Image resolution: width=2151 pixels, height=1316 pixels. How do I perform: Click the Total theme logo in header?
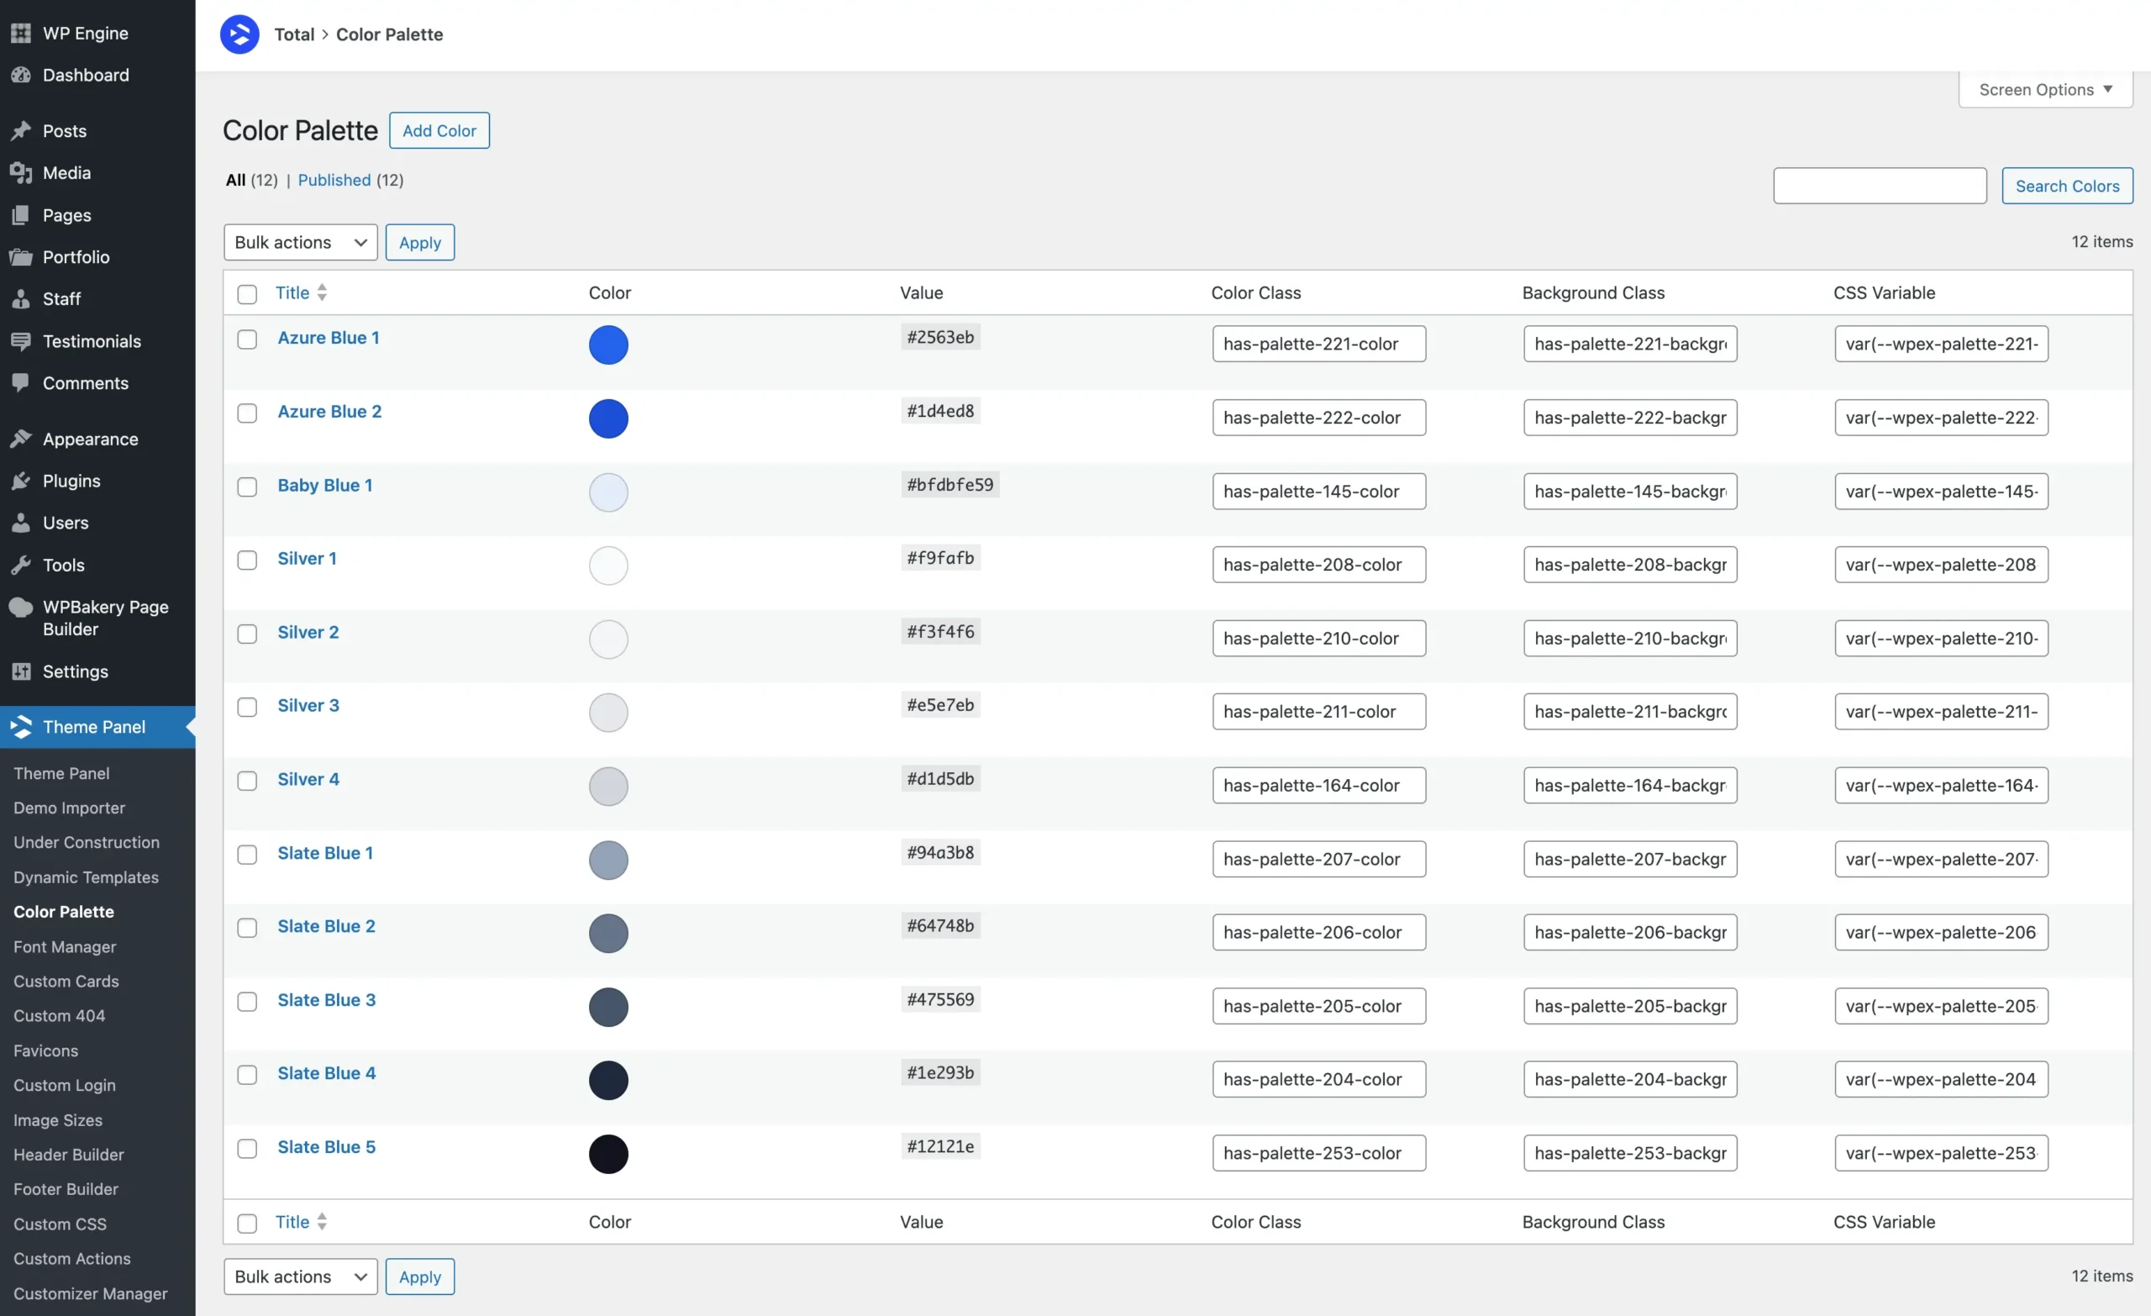tap(239, 34)
